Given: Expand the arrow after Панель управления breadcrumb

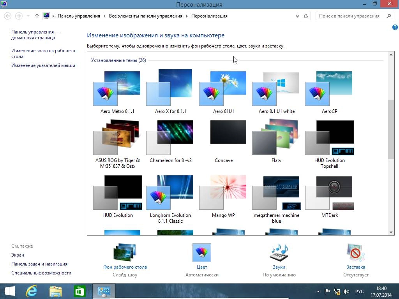Looking at the screenshot, I should pos(104,16).
